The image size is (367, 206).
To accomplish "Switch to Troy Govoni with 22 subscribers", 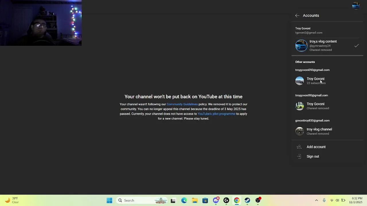I will pyautogui.click(x=327, y=81).
